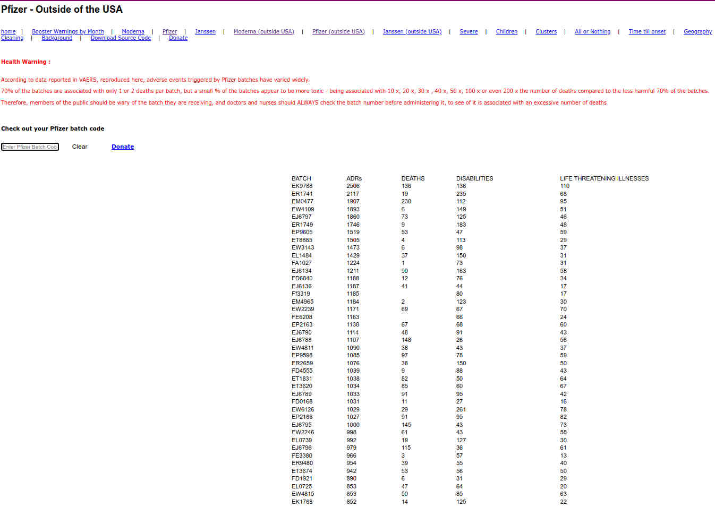Click the Health Warning heading
Screen dimensions: 715x507
point(26,62)
